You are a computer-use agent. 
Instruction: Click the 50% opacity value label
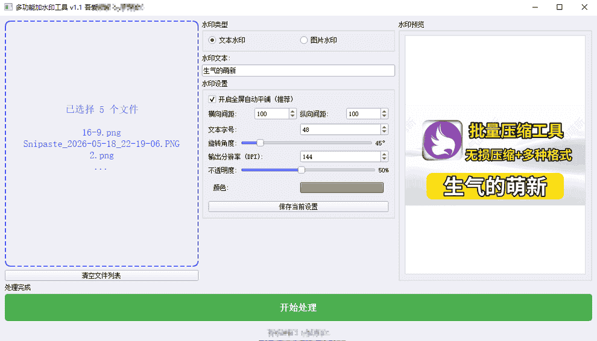tap(384, 170)
